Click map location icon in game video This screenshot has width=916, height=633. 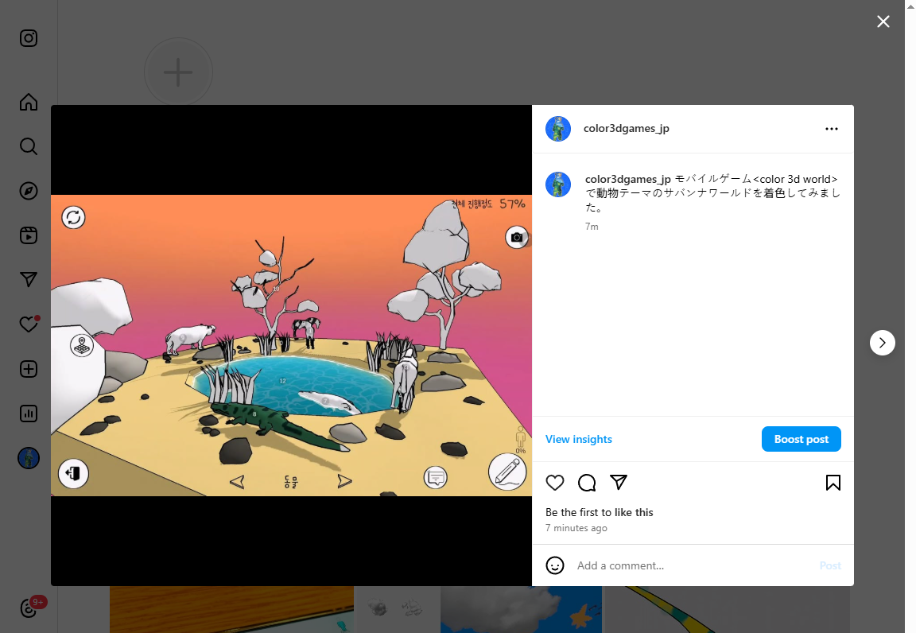(82, 345)
